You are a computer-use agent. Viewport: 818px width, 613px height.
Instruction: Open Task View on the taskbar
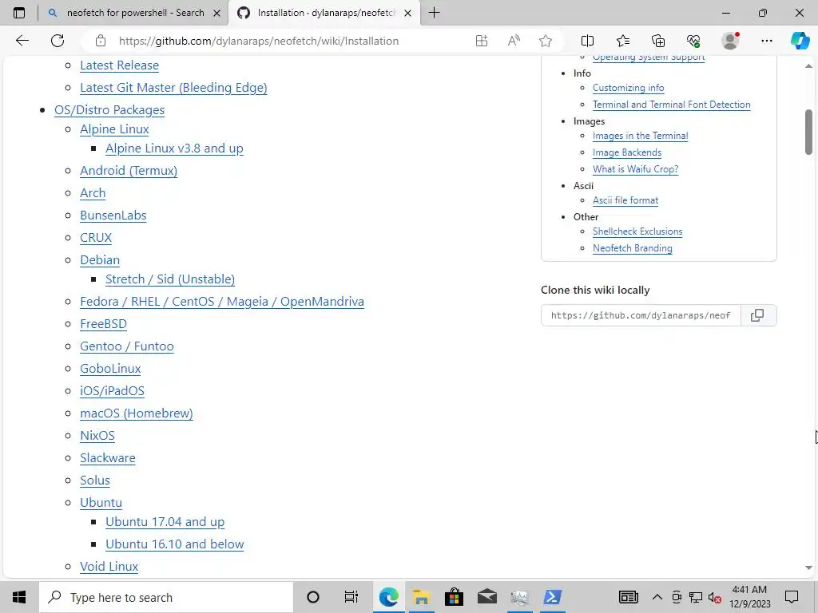click(x=351, y=597)
